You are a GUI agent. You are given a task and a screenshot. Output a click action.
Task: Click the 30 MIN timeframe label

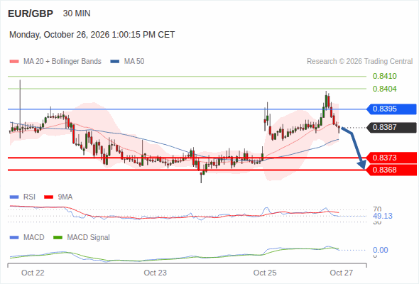tap(77, 13)
